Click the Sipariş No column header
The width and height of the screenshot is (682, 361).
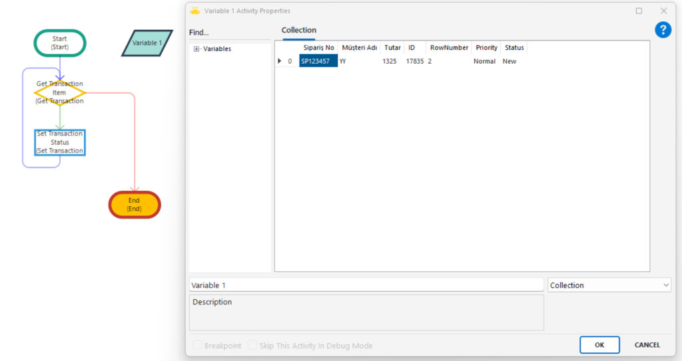pos(318,48)
